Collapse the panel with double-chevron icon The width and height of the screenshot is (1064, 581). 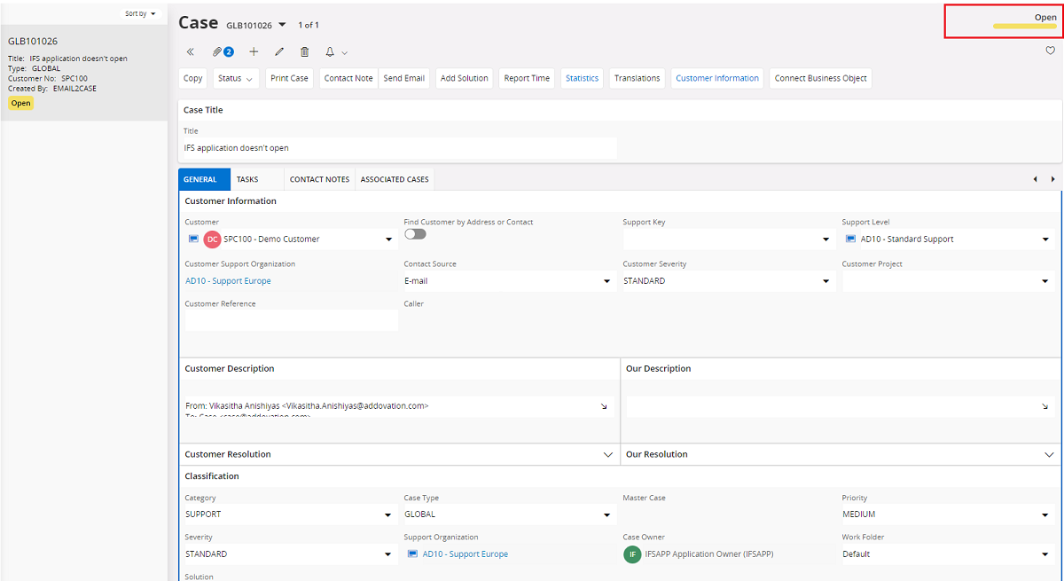coord(190,52)
